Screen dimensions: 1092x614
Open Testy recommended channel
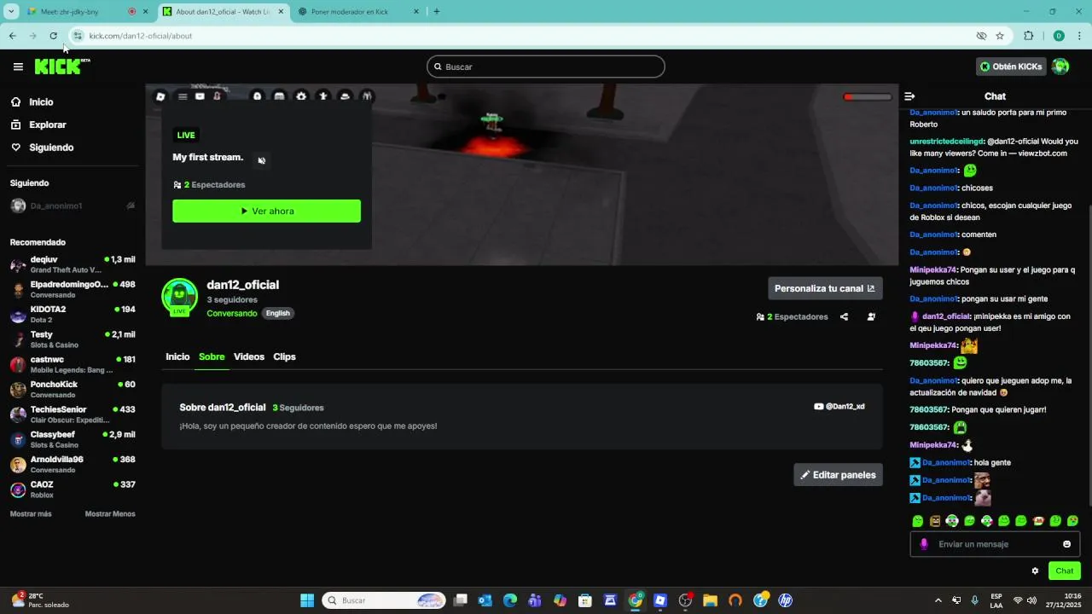[73, 339]
